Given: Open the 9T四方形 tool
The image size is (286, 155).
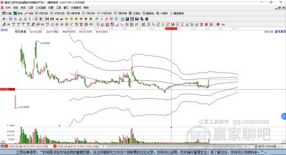Looking at the screenshot, I should pyautogui.click(x=104, y=13).
